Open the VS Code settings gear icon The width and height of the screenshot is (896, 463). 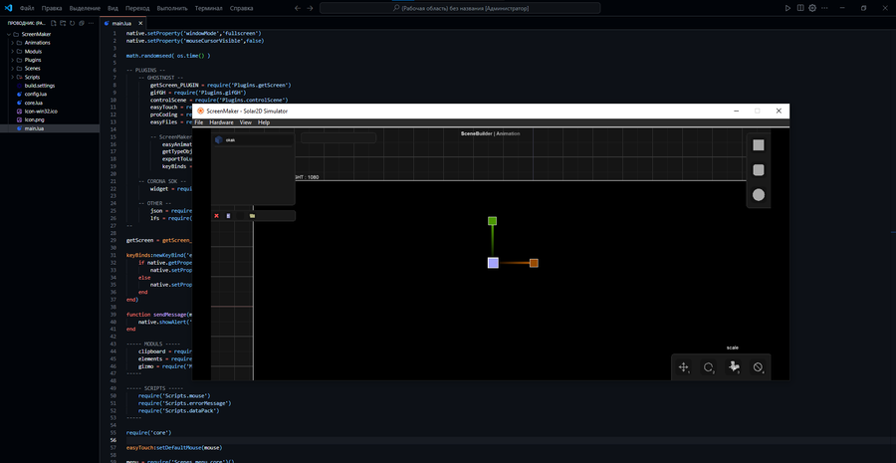tap(812, 8)
